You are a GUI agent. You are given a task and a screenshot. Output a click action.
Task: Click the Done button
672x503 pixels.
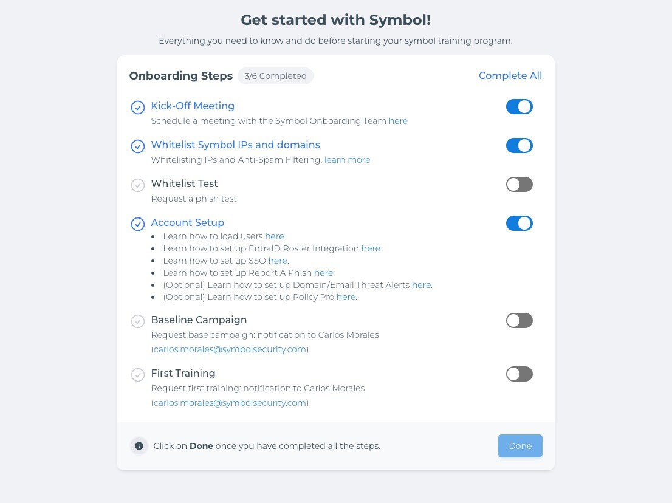520,446
